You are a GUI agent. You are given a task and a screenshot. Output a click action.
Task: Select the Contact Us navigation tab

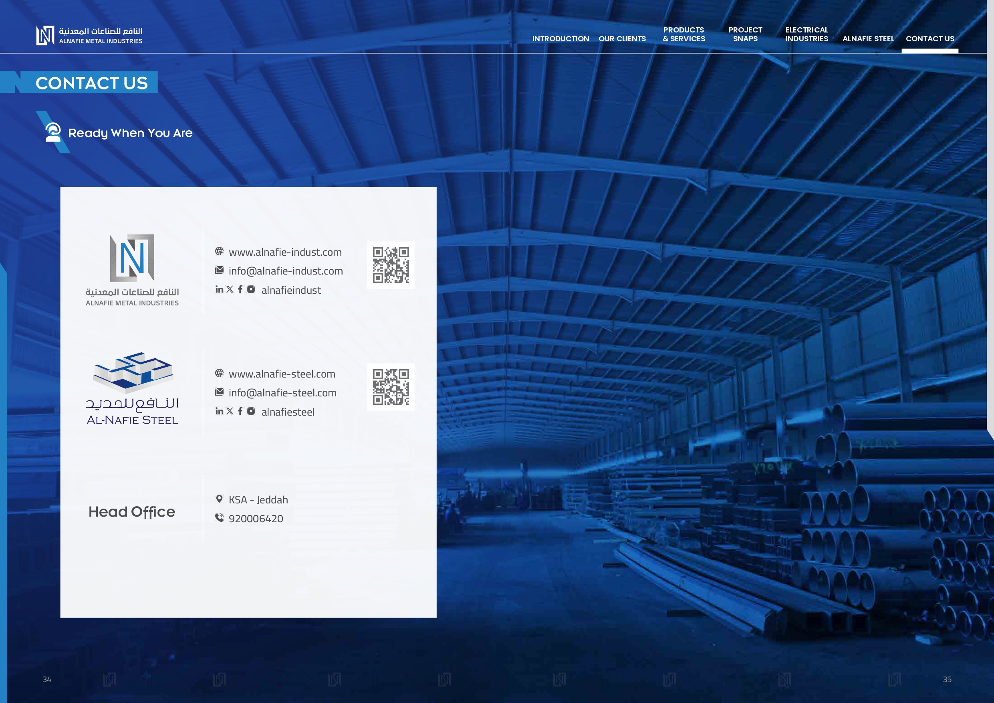(929, 38)
